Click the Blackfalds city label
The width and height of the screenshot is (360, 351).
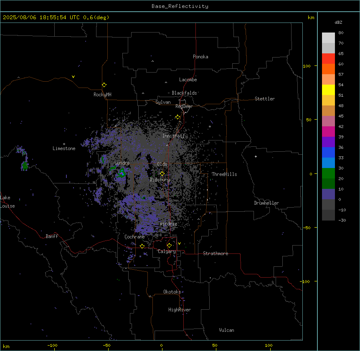point(184,93)
